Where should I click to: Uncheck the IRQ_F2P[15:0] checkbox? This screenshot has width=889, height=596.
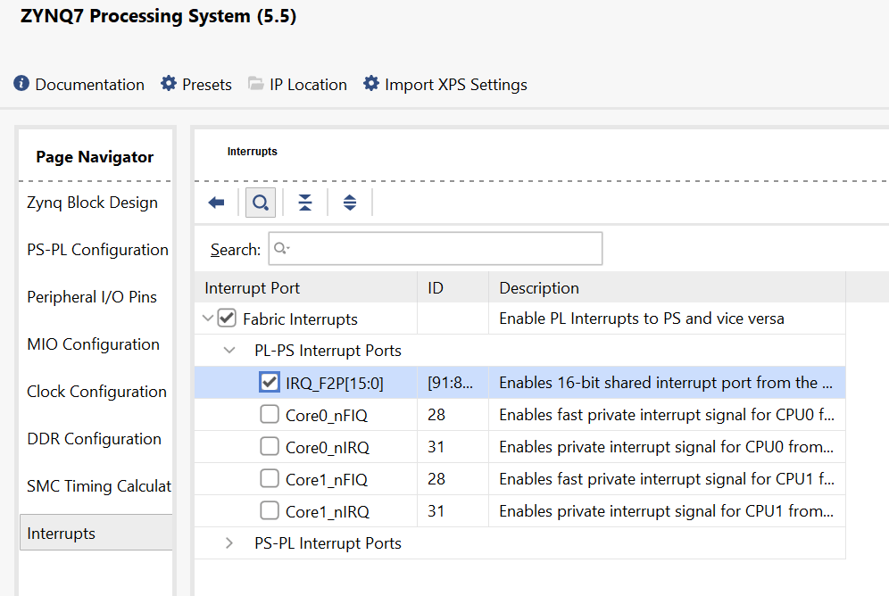click(270, 383)
